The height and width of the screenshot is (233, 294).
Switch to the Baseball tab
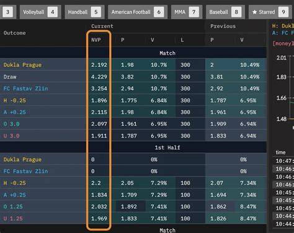225,12
